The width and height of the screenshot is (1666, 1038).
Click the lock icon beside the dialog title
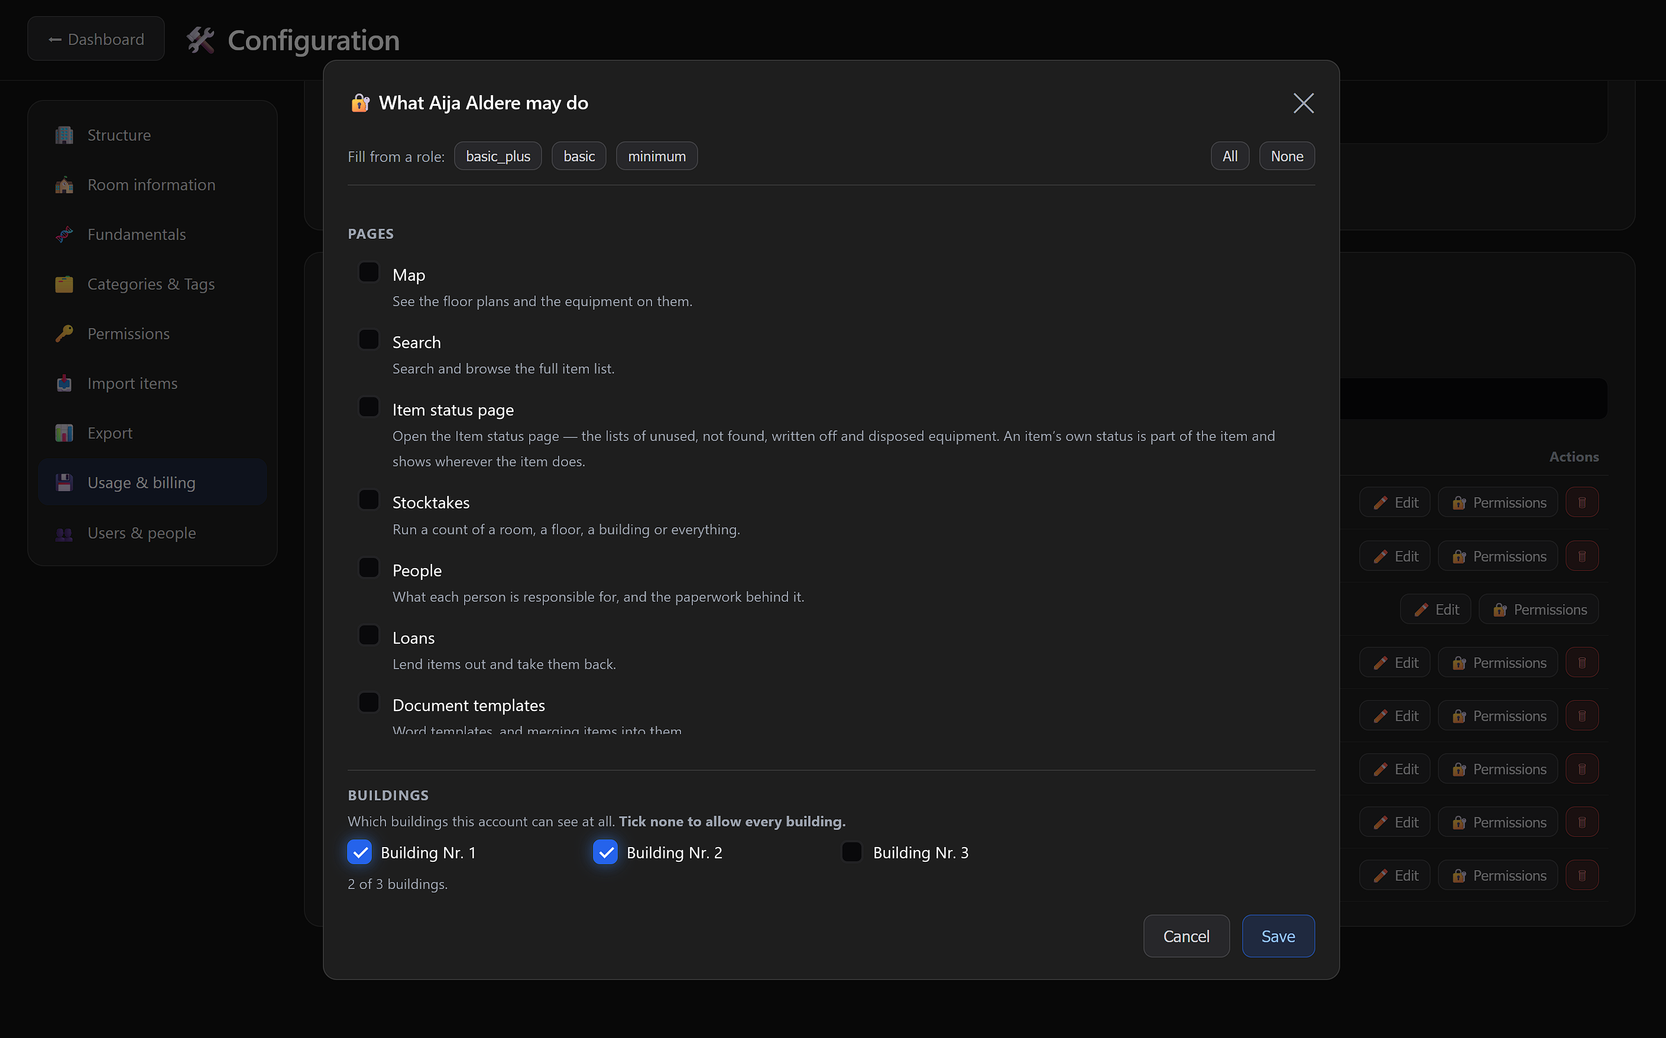tap(361, 103)
